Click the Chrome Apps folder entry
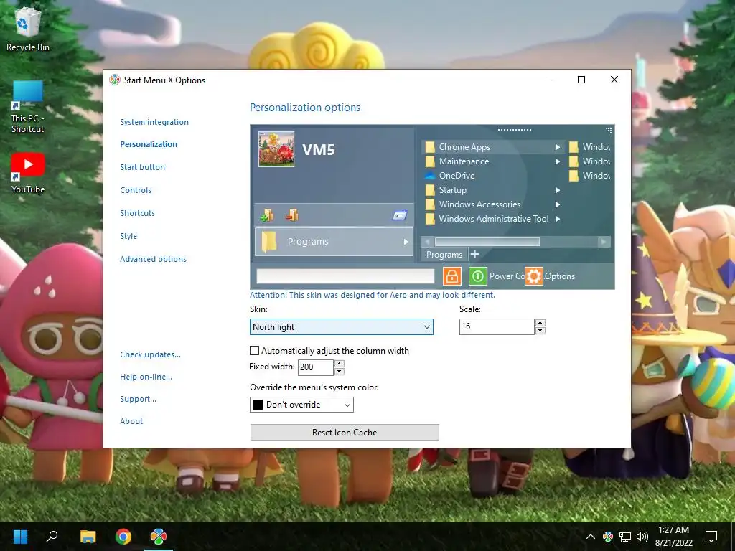735x551 pixels. pyautogui.click(x=492, y=147)
